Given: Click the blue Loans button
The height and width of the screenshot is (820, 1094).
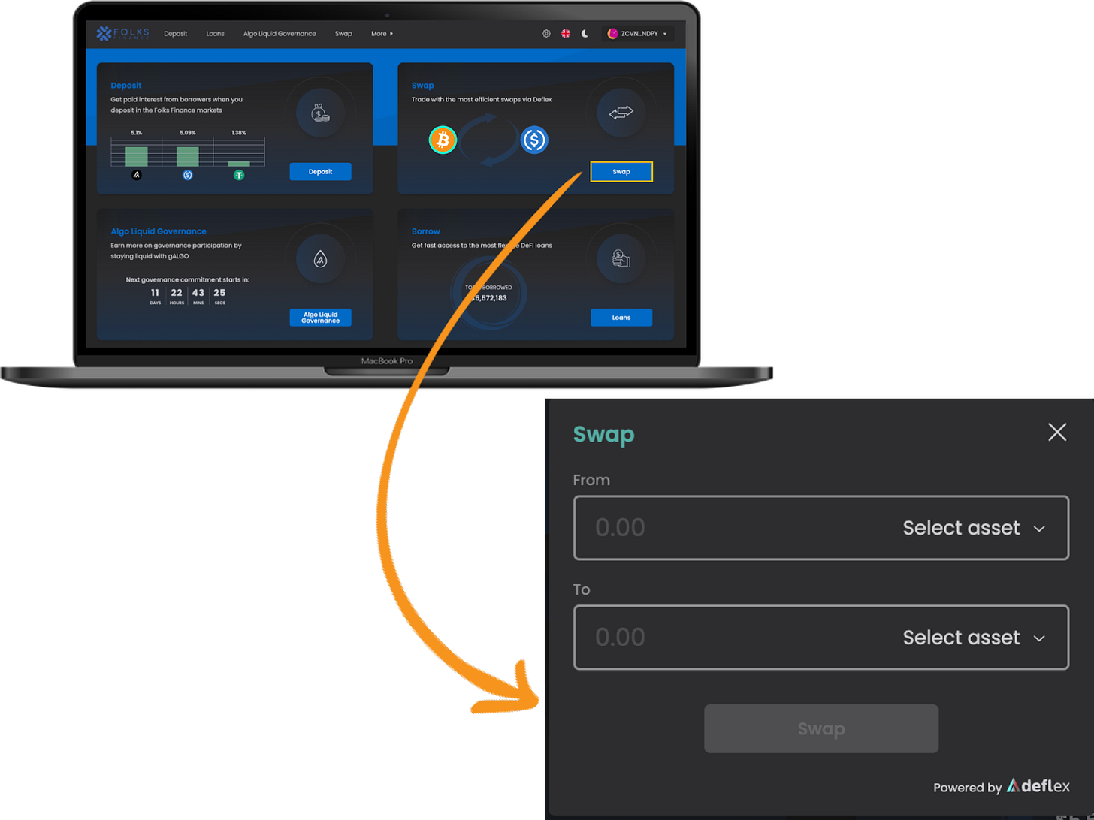Looking at the screenshot, I should 621,318.
